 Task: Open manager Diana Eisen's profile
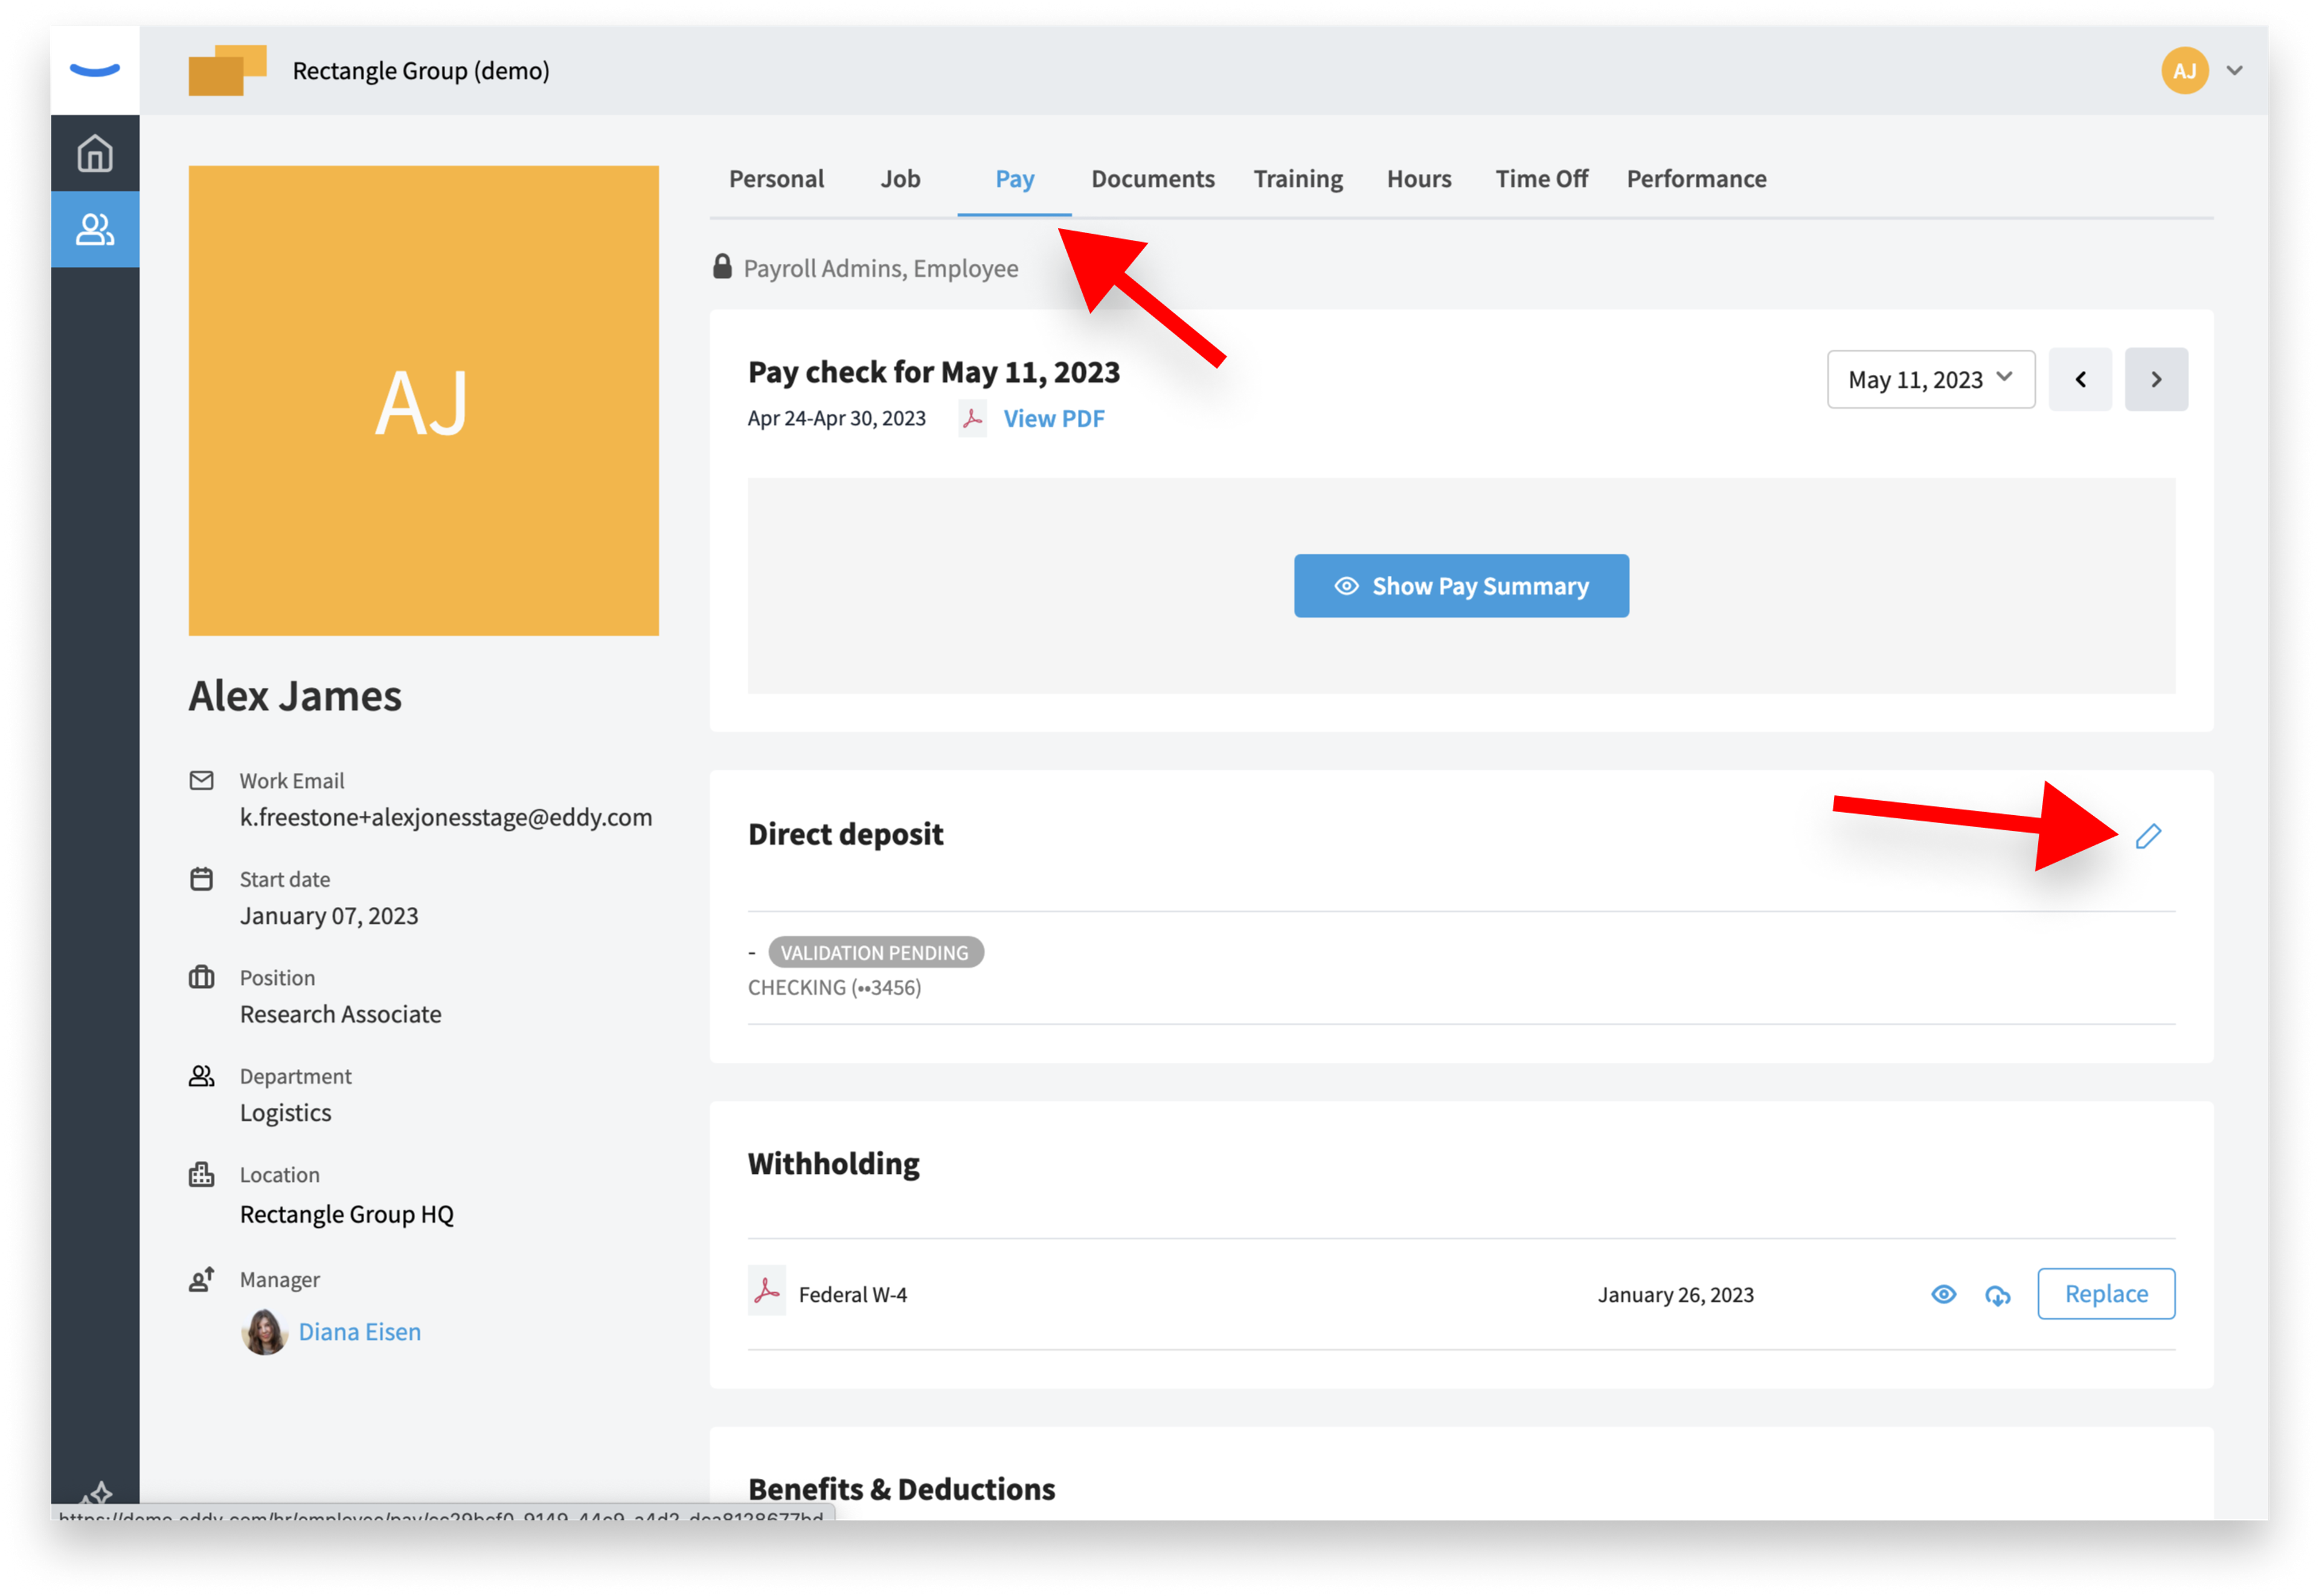[359, 1332]
